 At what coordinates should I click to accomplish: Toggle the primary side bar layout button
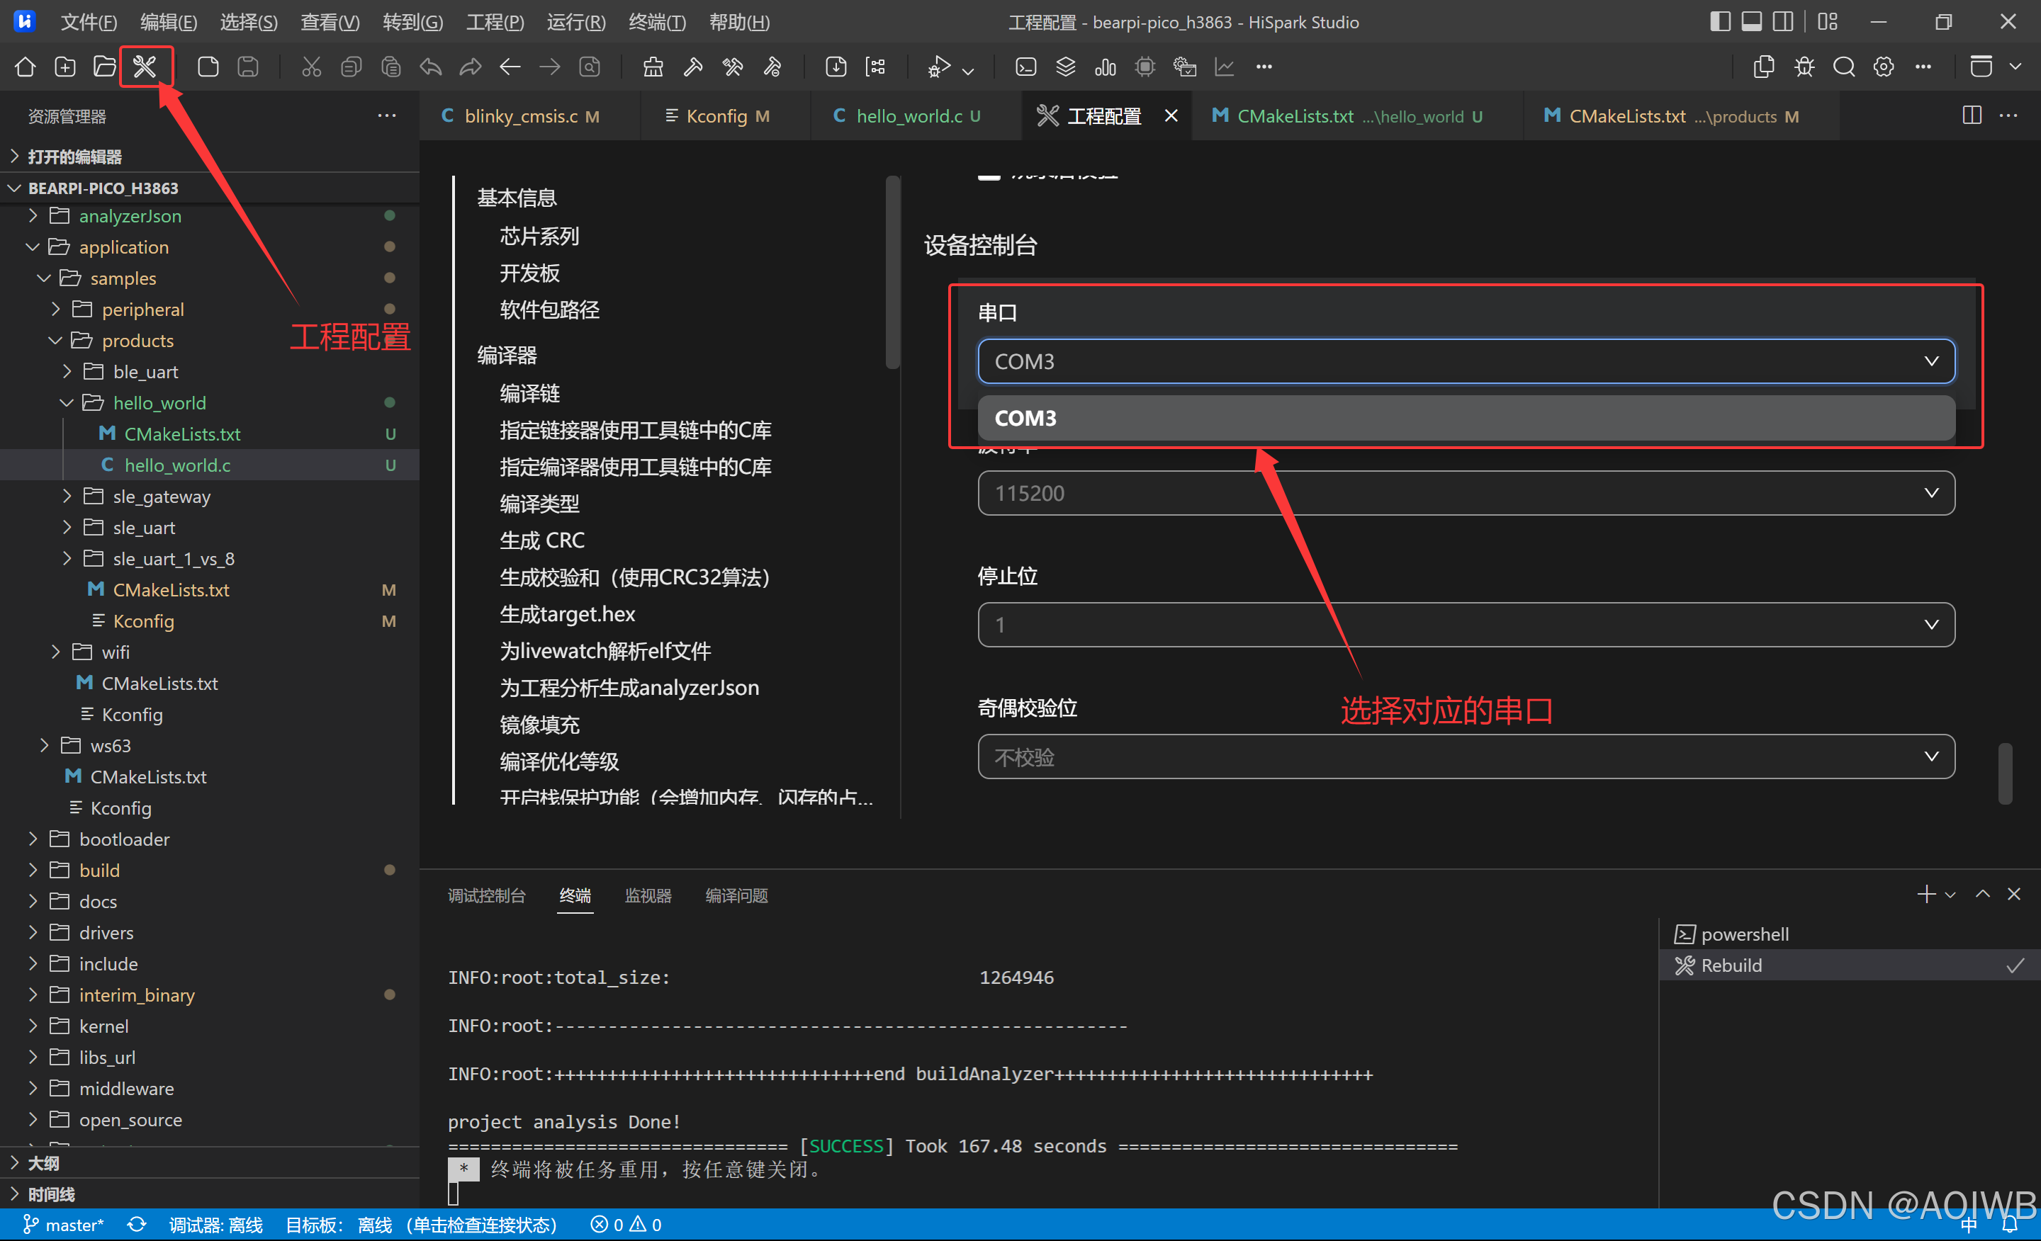click(x=1719, y=21)
